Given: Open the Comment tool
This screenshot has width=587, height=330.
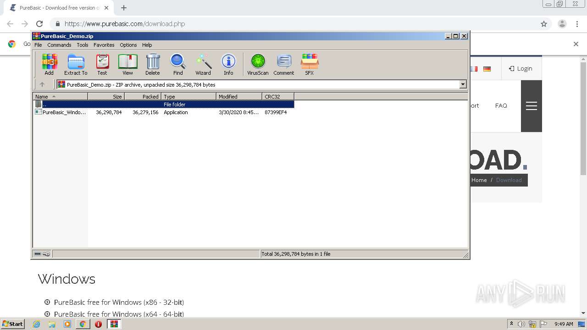Looking at the screenshot, I should [x=284, y=64].
